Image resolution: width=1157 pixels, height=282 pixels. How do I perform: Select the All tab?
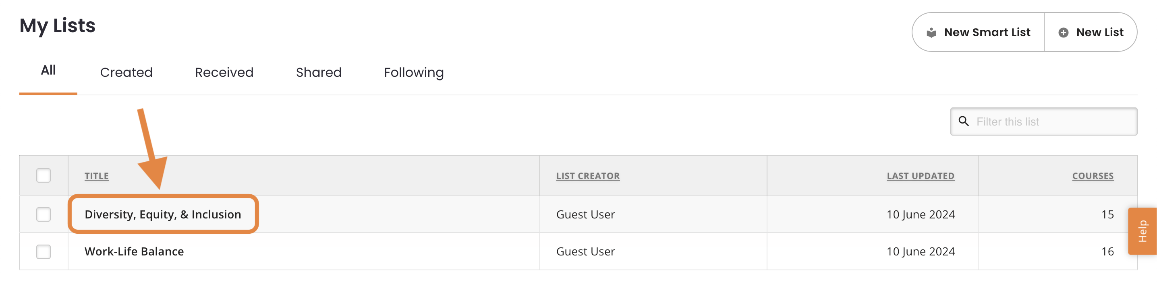point(48,70)
